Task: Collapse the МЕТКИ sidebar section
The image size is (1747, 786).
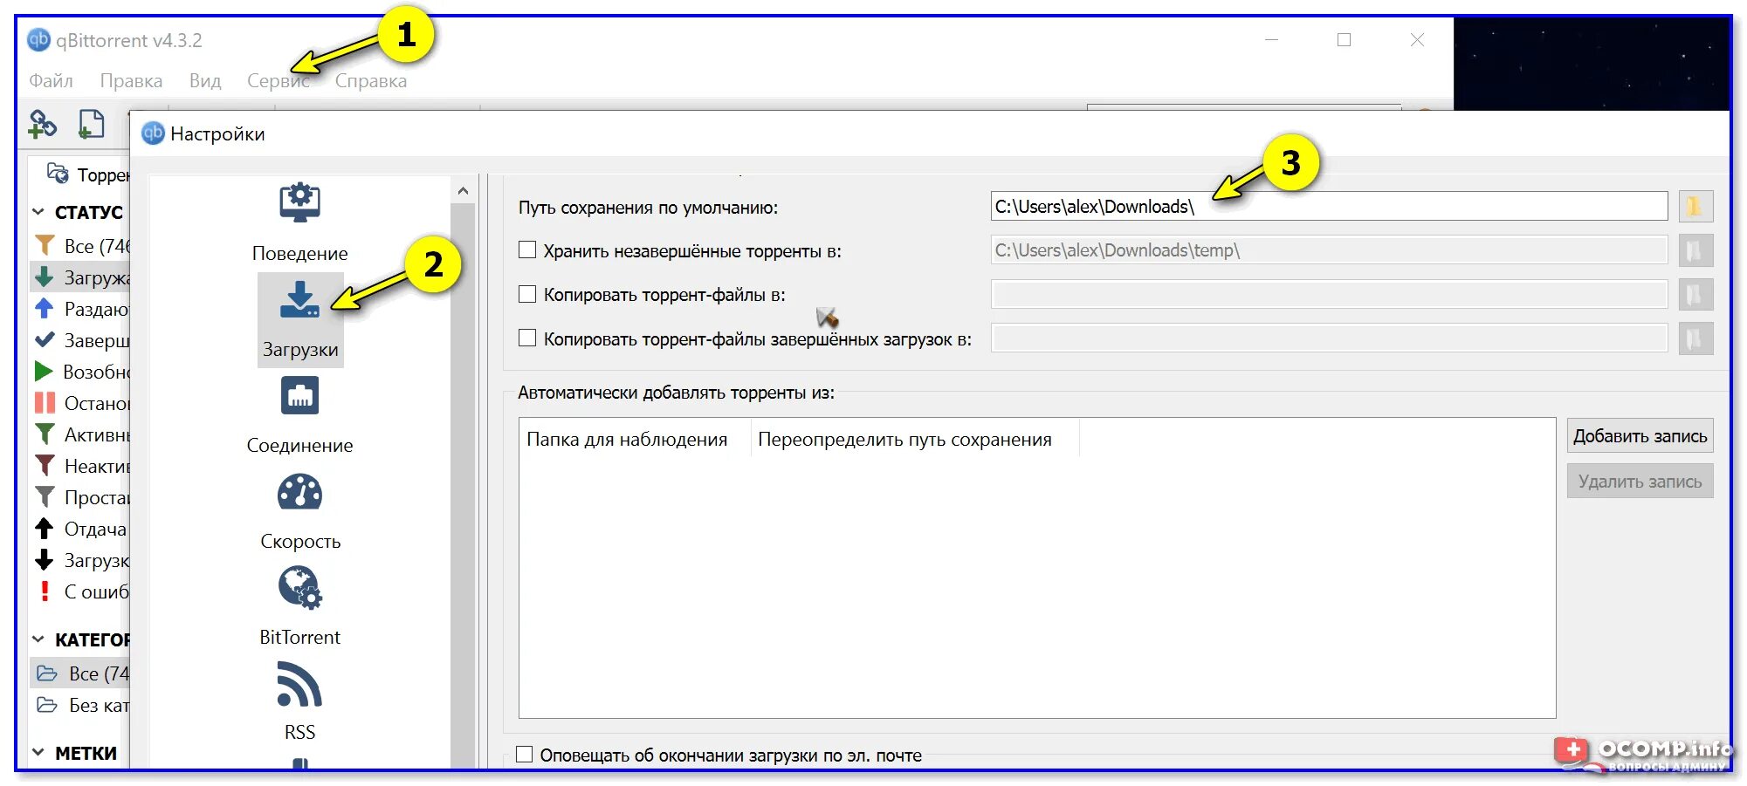Action: click(x=38, y=753)
